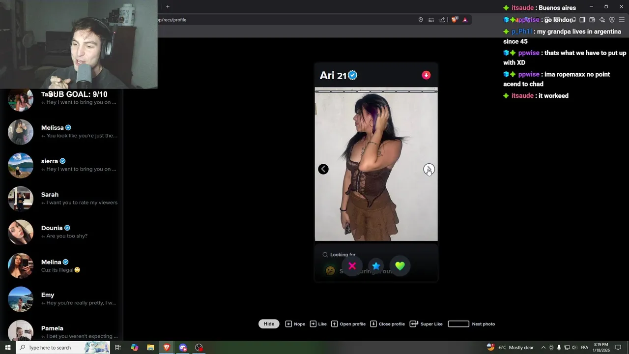This screenshot has height=354, width=629.
Task: Click the blue verified badge next to Ari 21
Action: click(353, 75)
